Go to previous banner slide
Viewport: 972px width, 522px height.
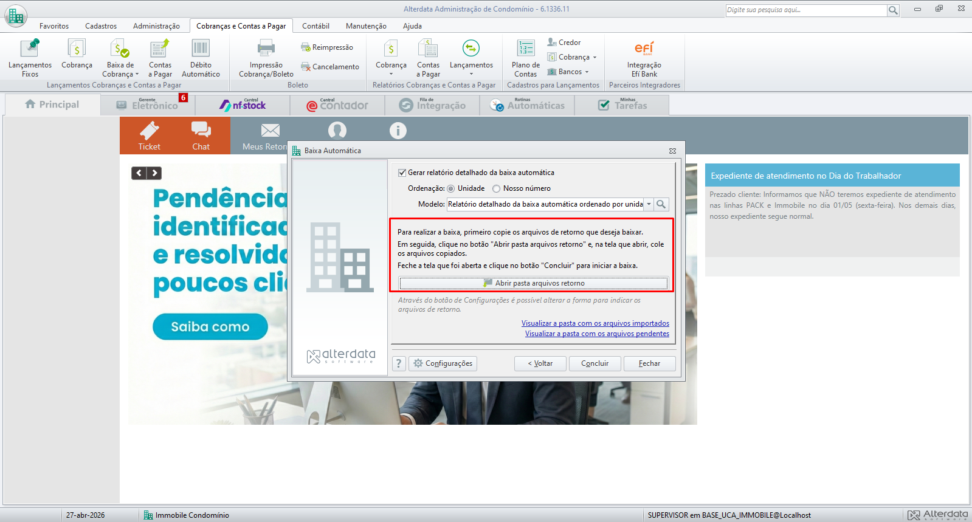click(x=139, y=173)
